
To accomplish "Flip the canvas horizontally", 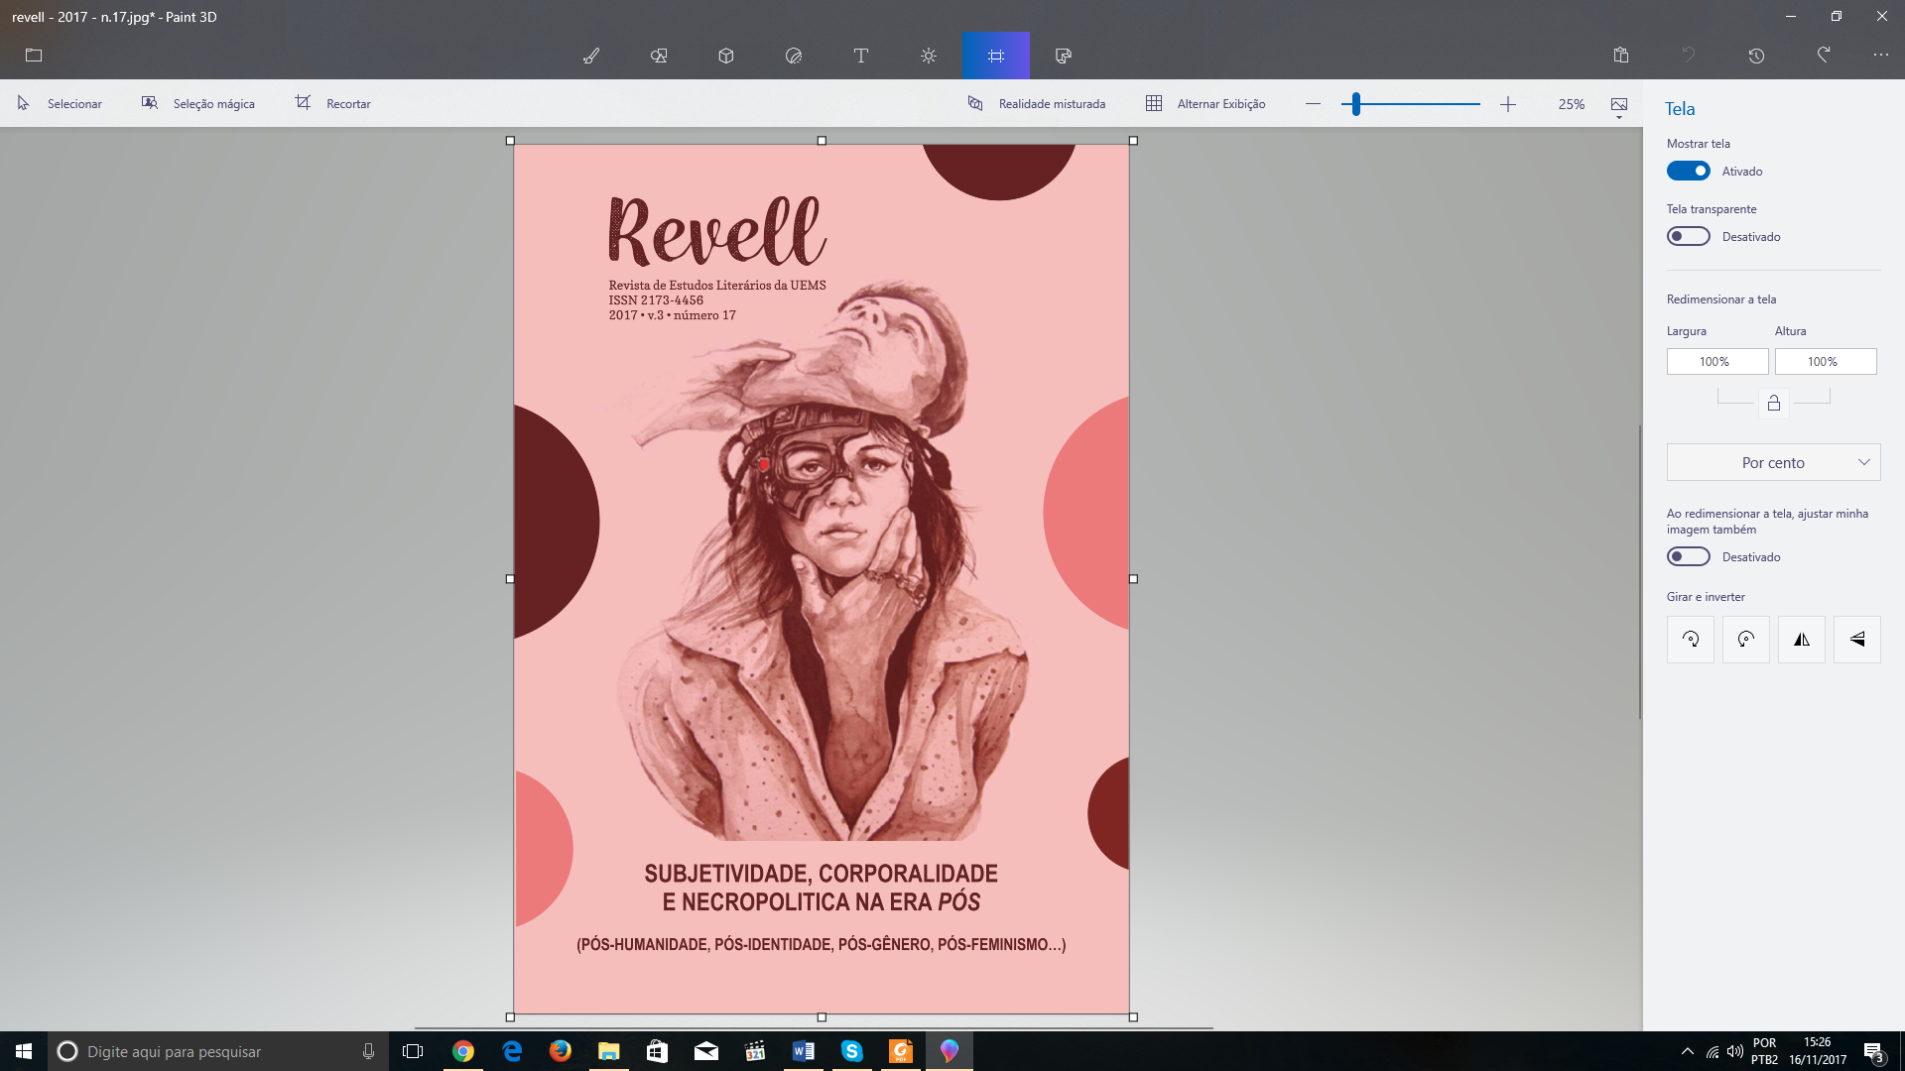I will point(1802,640).
